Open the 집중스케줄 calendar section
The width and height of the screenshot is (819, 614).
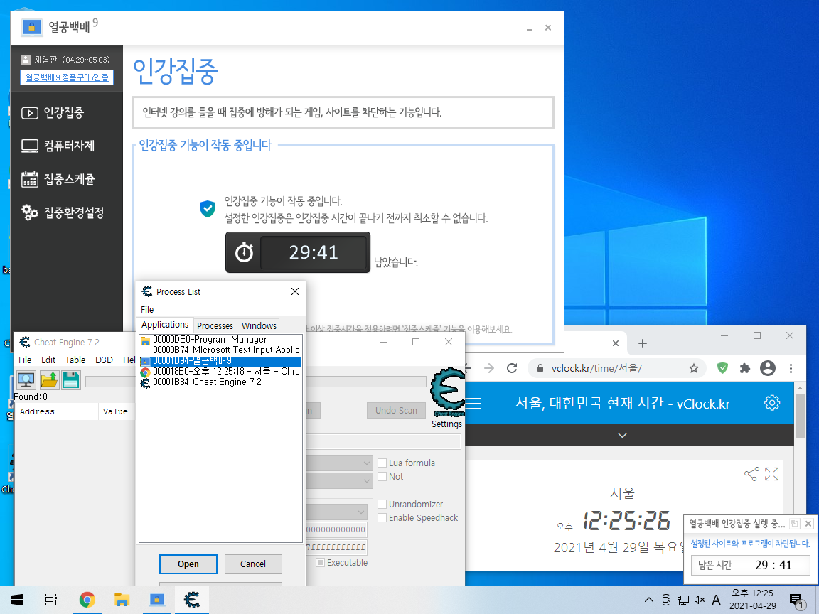click(58, 179)
